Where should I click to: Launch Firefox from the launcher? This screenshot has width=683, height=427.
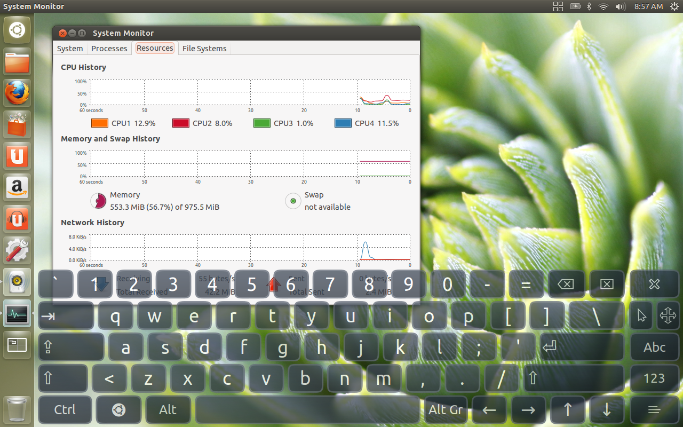point(17,93)
